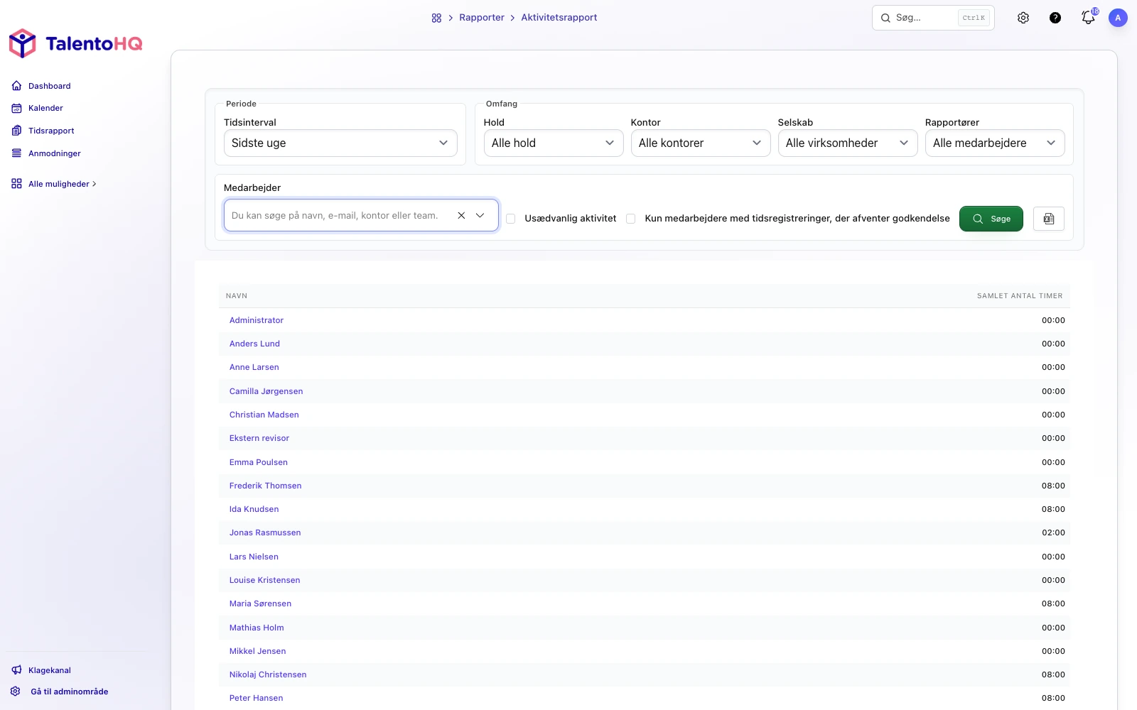This screenshot has width=1137, height=710.
Task: Open Lars Nielsen's name link
Action: pos(254,557)
